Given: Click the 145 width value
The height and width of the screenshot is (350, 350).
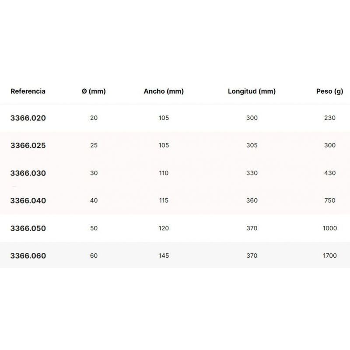Looking at the screenshot, I should [164, 255].
